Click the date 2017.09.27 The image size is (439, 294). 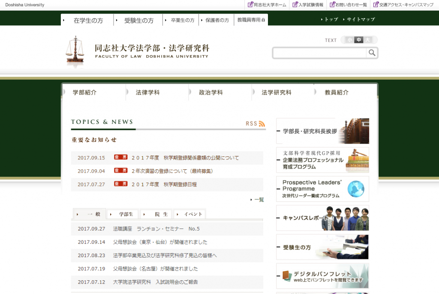click(x=91, y=229)
